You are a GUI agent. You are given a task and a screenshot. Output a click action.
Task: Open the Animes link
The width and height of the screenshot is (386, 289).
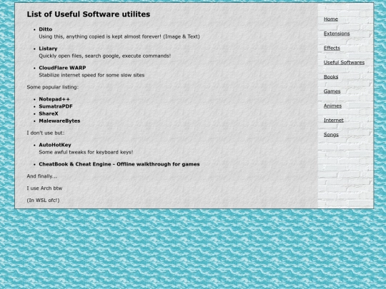[332, 106]
